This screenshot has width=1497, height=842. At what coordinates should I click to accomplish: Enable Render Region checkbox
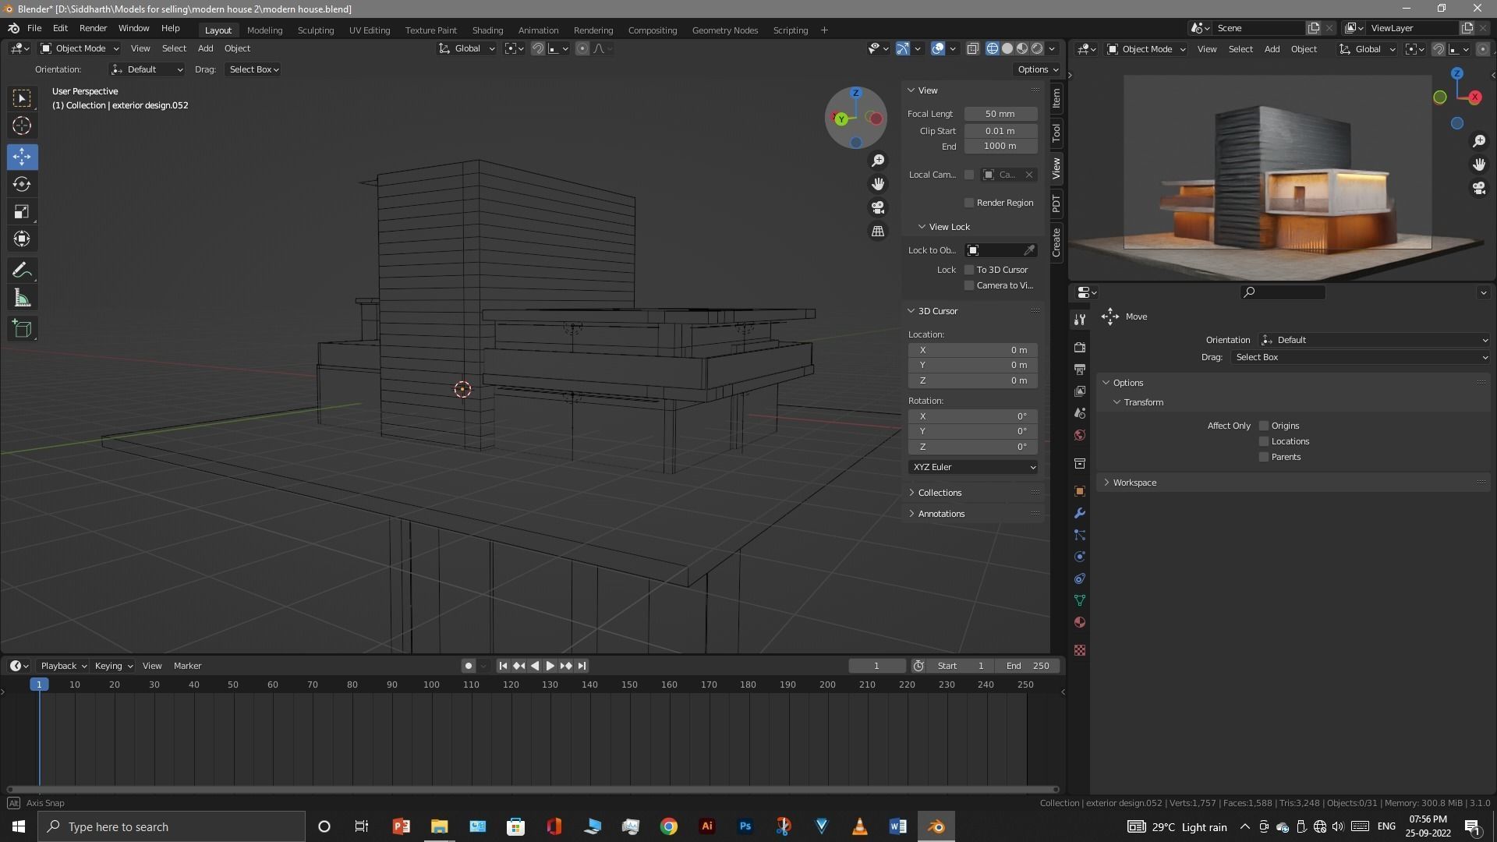coord(969,203)
